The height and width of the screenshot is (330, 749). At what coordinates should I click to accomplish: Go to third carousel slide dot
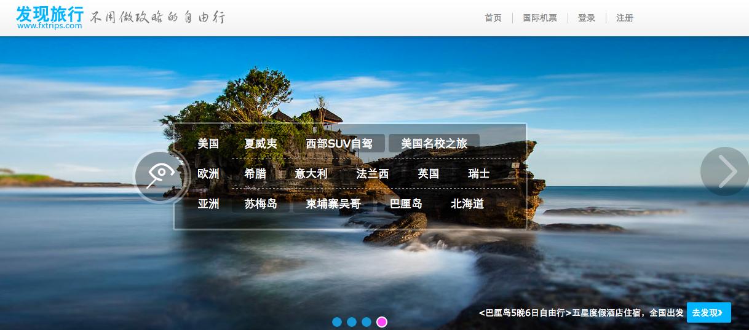tap(367, 322)
